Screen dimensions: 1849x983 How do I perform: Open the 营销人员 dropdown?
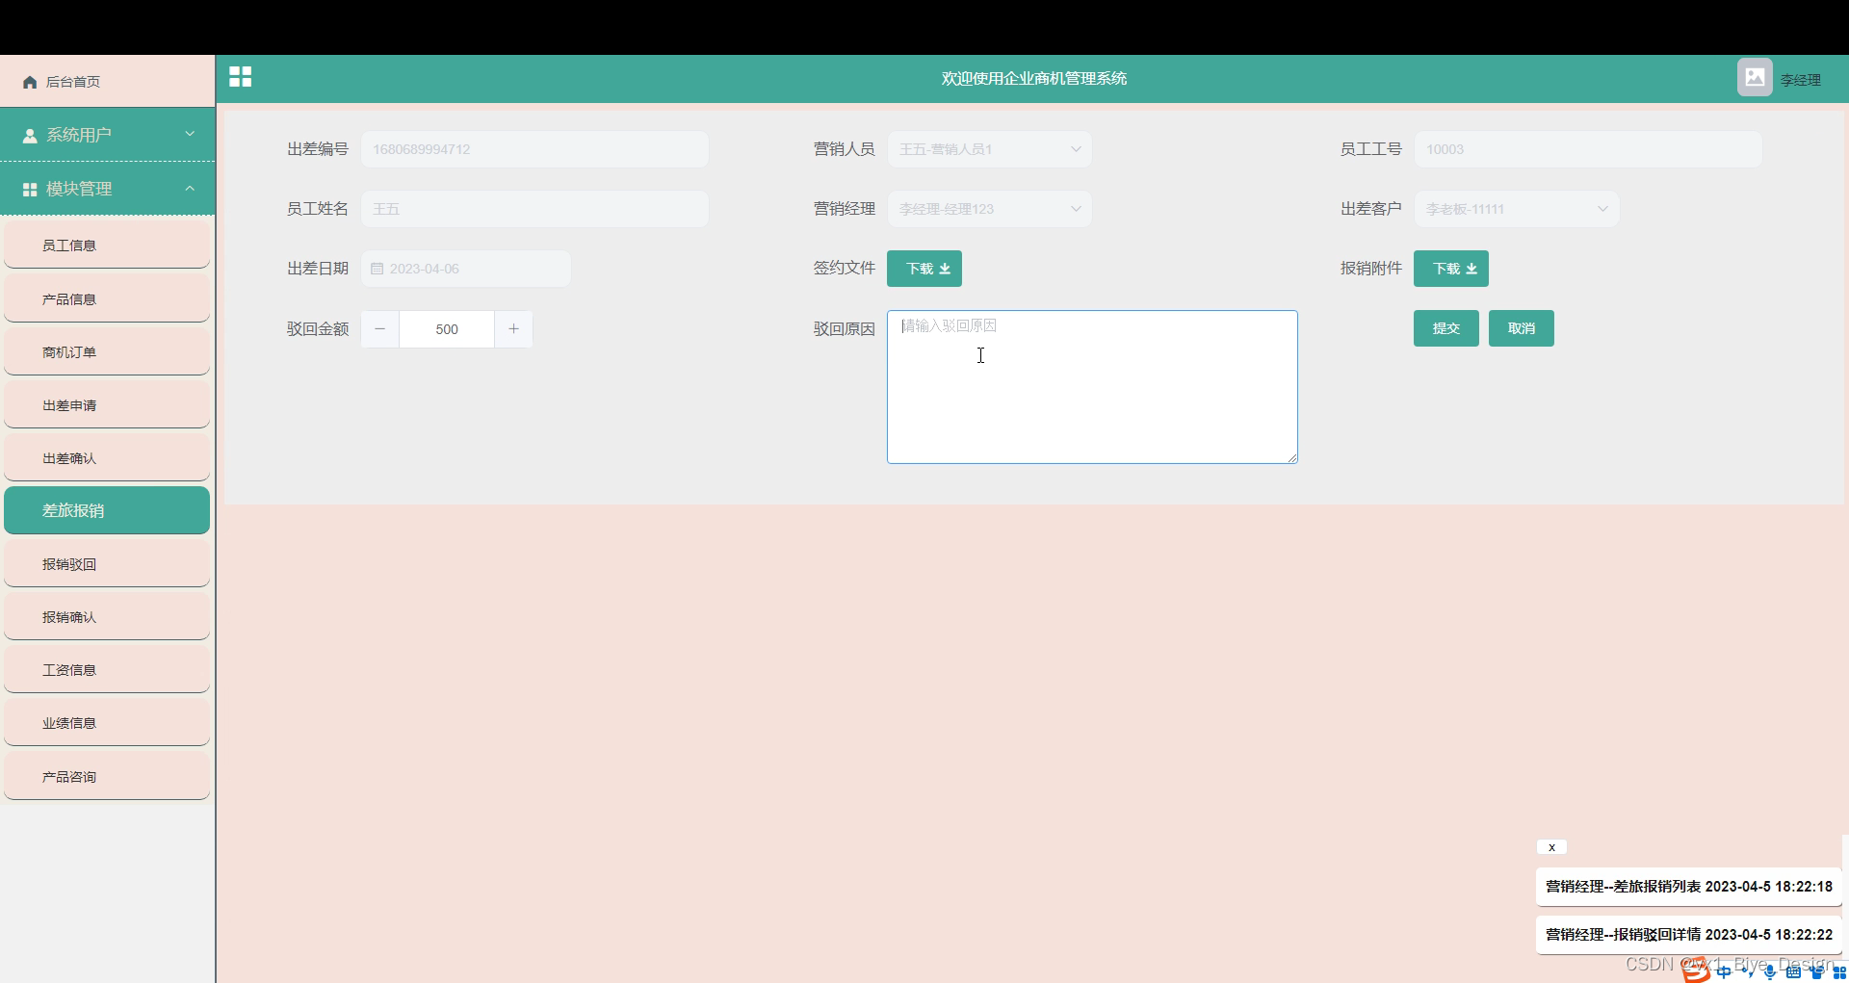click(x=989, y=149)
